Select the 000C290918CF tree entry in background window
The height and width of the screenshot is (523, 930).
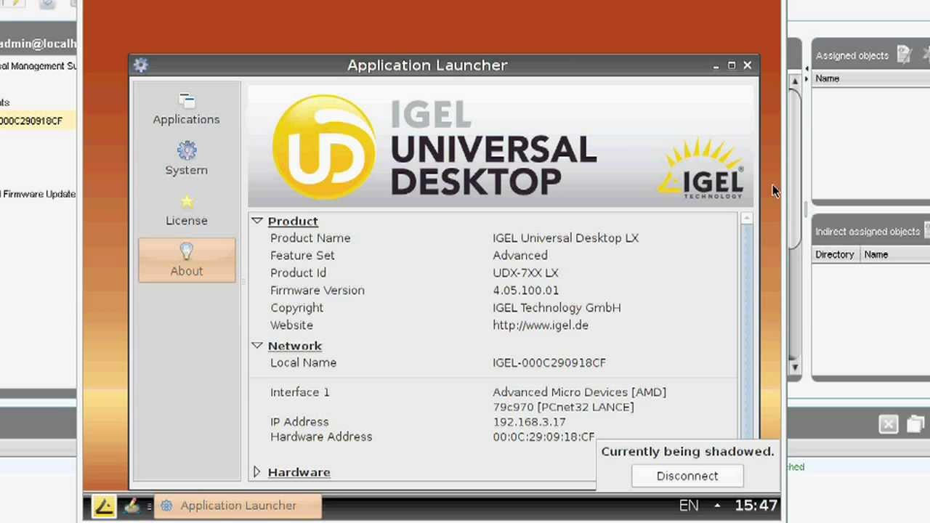(31, 121)
